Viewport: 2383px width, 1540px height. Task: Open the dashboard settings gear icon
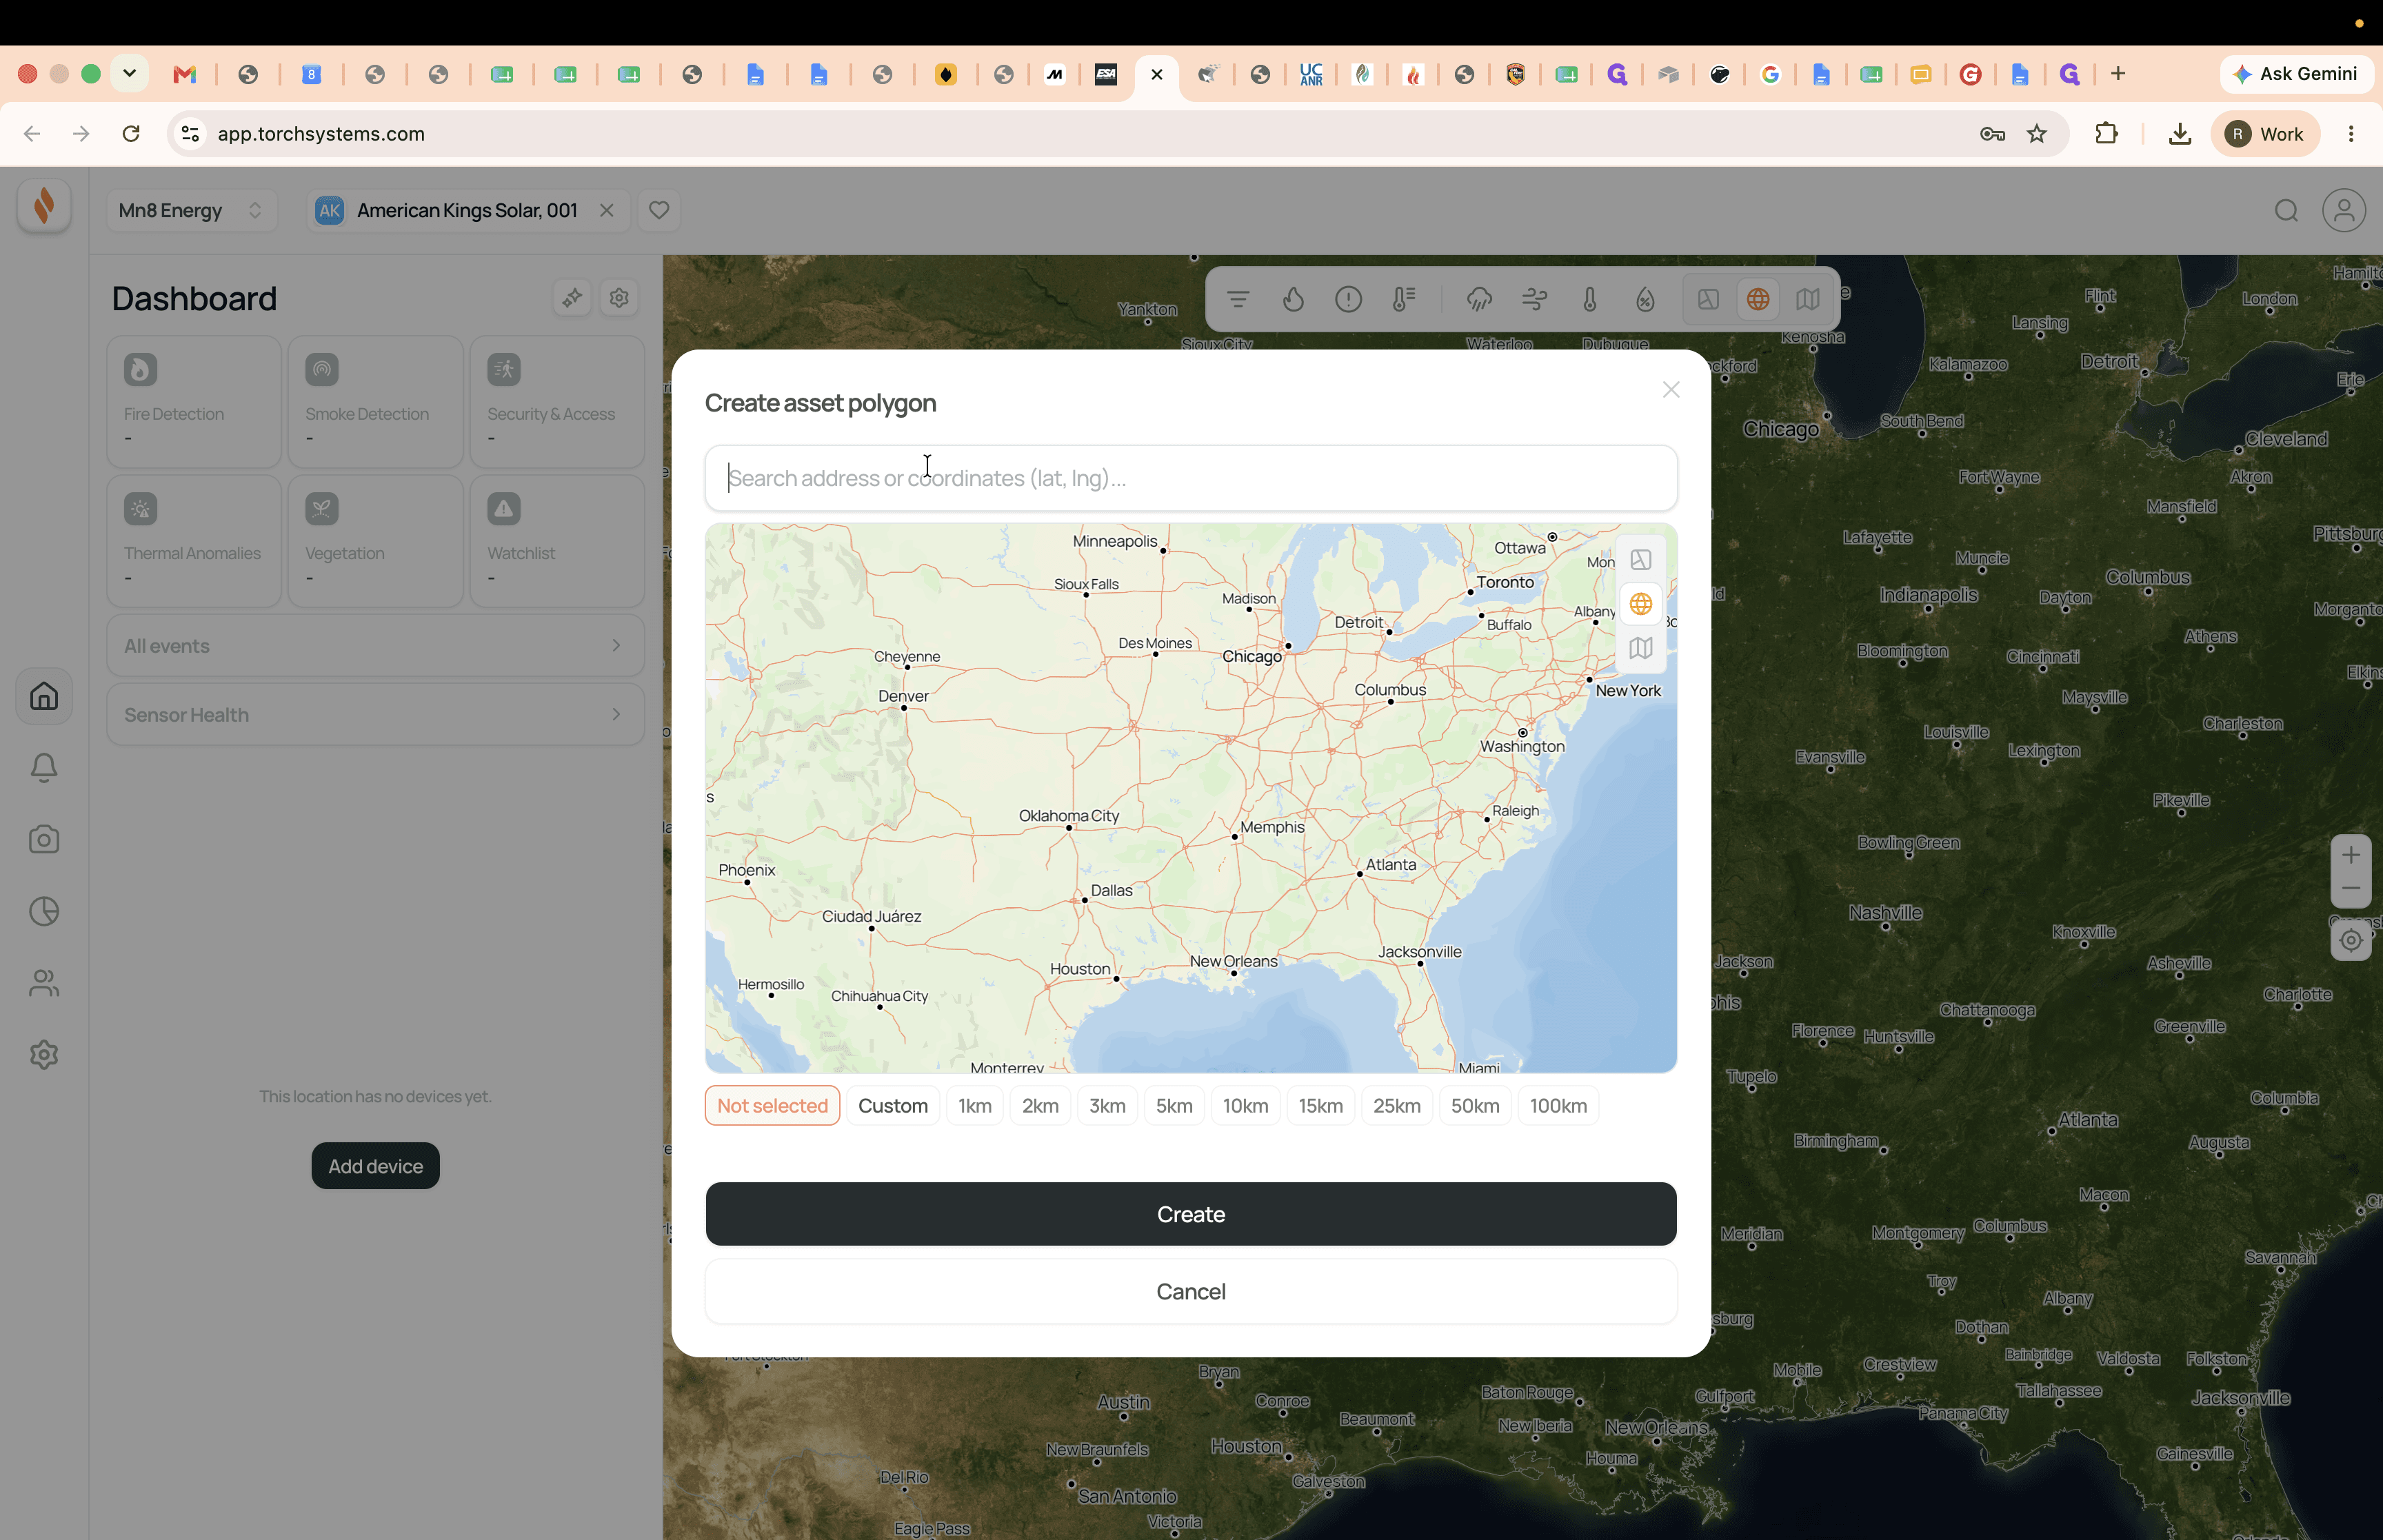click(x=619, y=298)
